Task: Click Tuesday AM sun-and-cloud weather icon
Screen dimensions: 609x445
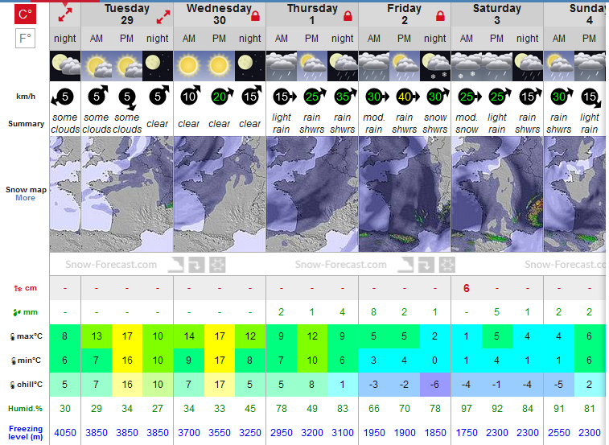Action: pos(97,66)
